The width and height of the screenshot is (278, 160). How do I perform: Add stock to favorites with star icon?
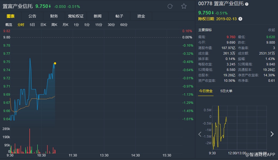coord(184,6)
